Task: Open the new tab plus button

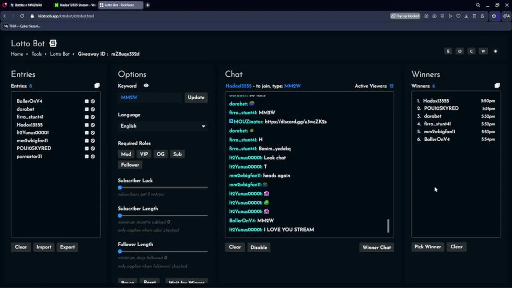Action: (147, 5)
